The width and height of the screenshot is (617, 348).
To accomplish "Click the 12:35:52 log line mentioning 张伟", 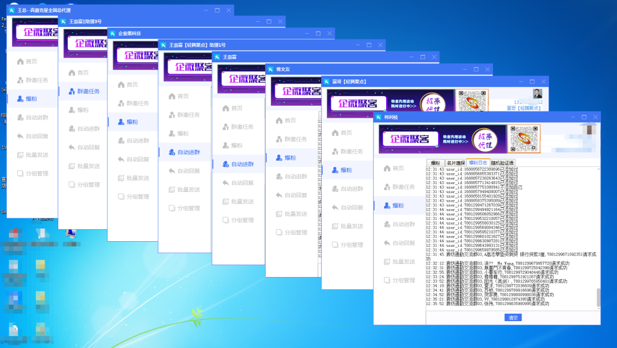I will [x=487, y=303].
